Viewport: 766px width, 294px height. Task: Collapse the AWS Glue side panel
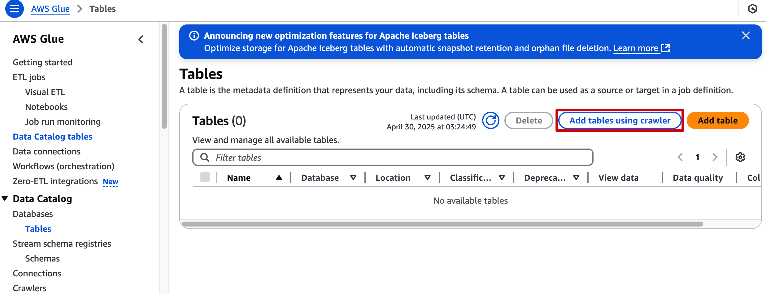(x=141, y=39)
